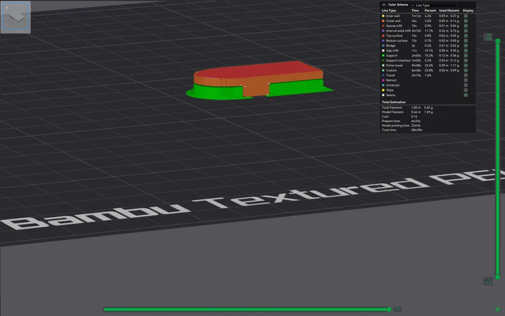505x316 pixels.
Task: Uncheck the Support display checkbox
Action: (x=466, y=55)
